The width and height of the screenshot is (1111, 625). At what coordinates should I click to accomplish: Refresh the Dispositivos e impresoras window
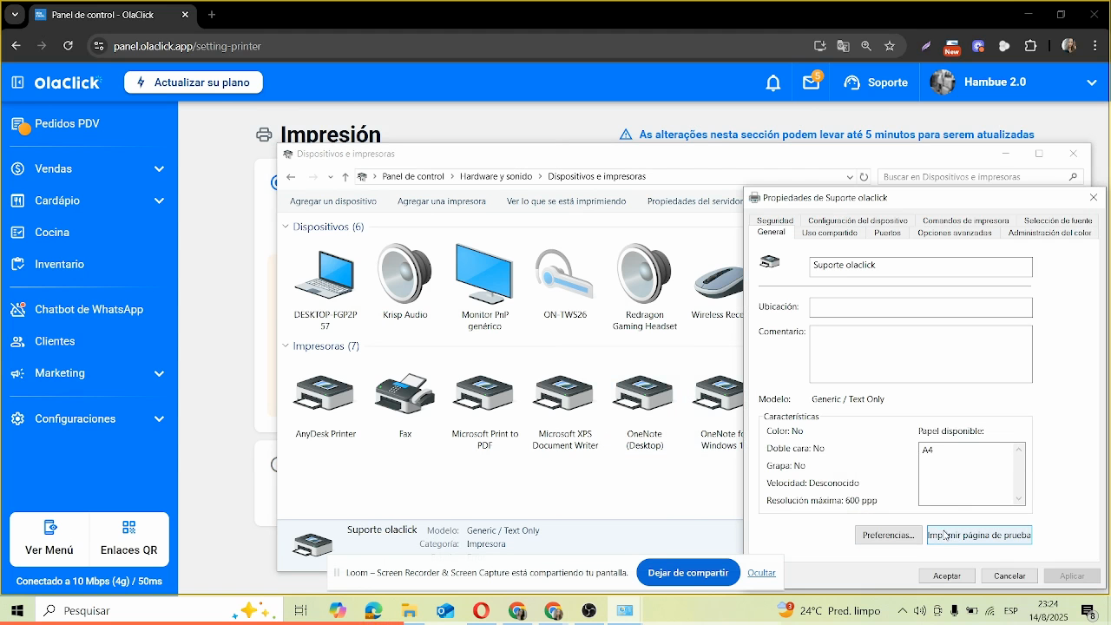pyautogui.click(x=864, y=177)
